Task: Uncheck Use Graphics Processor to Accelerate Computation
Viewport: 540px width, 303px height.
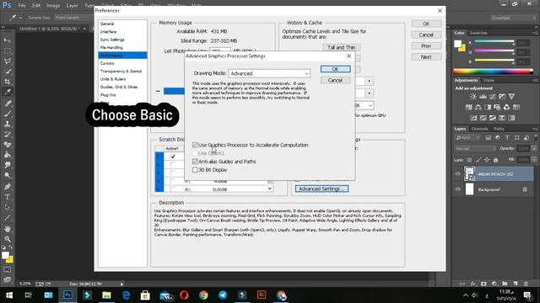Action: [195, 145]
